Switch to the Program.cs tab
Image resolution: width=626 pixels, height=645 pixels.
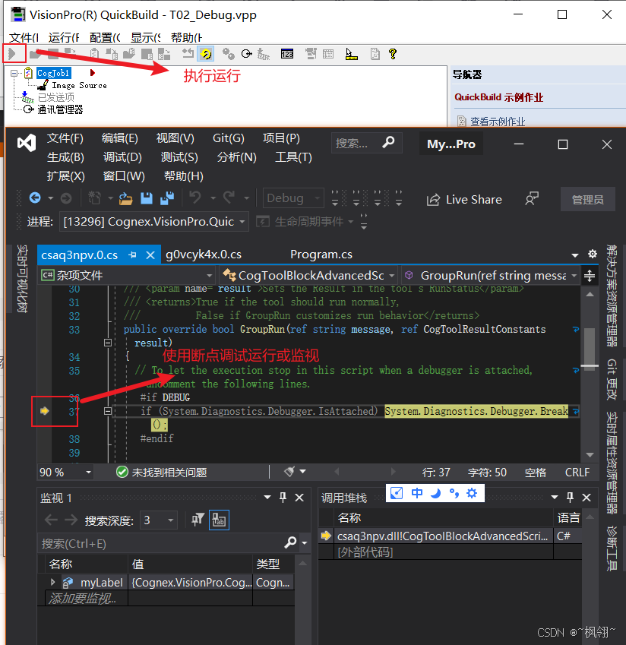pyautogui.click(x=321, y=255)
